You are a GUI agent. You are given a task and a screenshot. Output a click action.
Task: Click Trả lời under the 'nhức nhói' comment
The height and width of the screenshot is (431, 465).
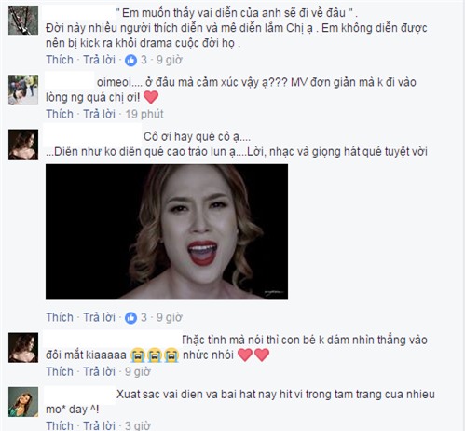pos(100,371)
